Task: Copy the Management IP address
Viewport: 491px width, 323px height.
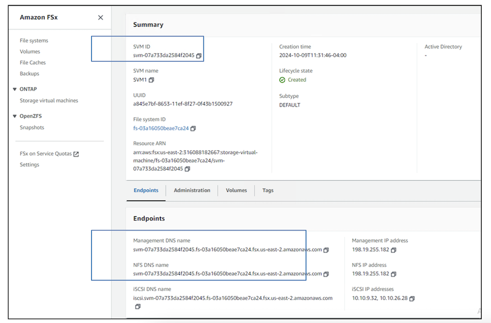Action: (393, 250)
